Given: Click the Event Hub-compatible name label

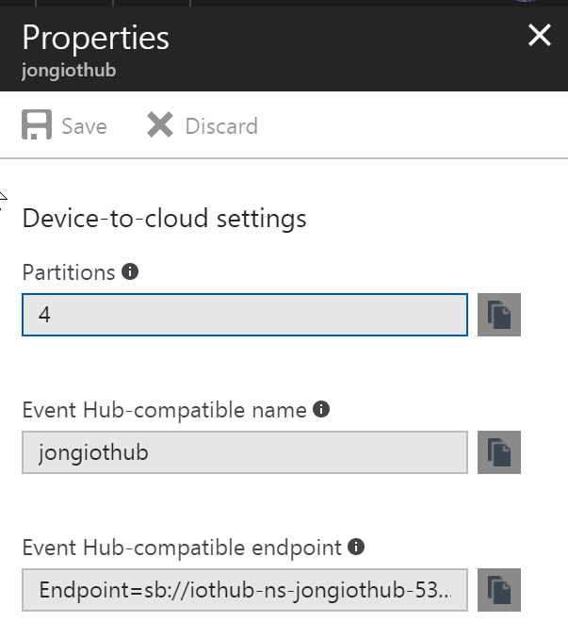Looking at the screenshot, I should (x=164, y=410).
